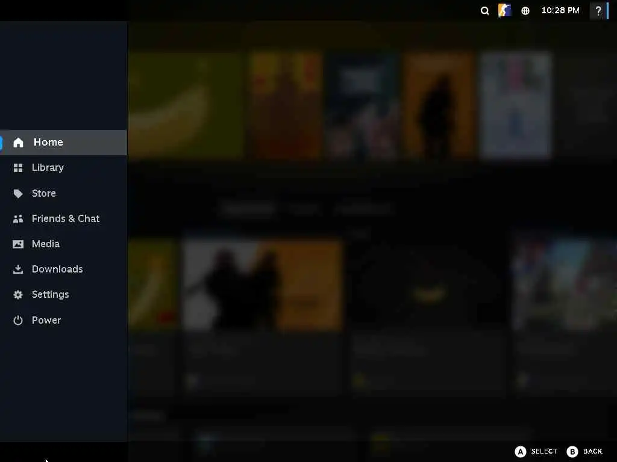Select the orange silhouette game cover

pyautogui.click(x=439, y=105)
